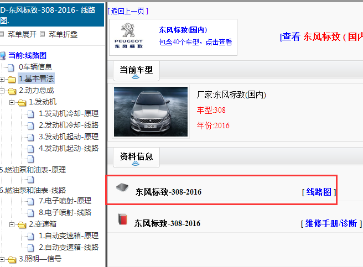Click the folder icon of 1.基本看法
Viewport: 363px width, 267px height.
tap(11, 80)
